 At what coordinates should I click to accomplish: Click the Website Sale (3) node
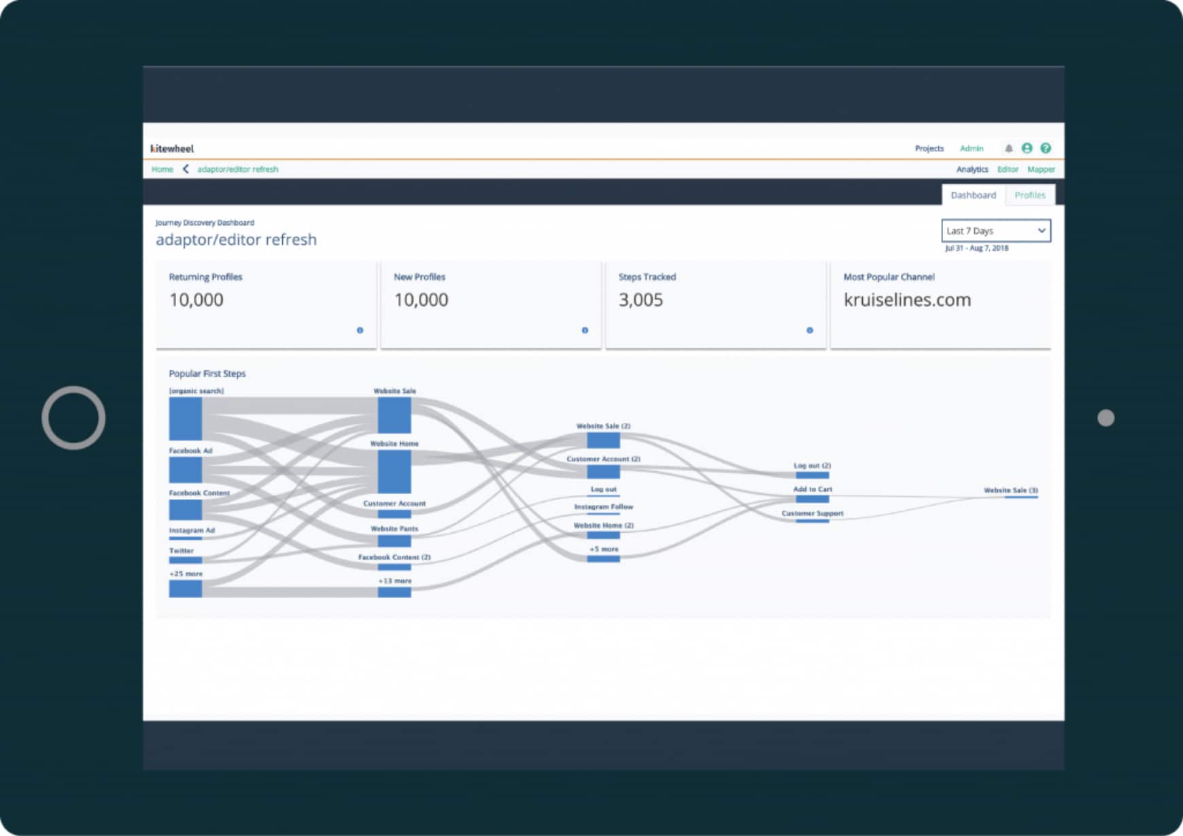(1021, 497)
